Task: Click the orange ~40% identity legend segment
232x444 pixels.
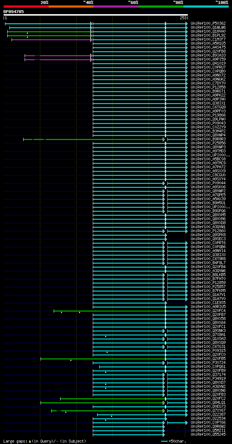Action: click(x=71, y=7)
